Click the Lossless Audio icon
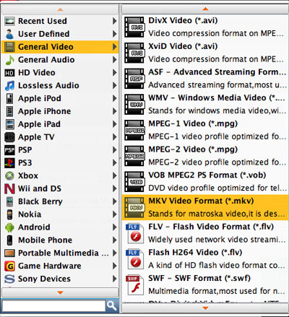The height and width of the screenshot is (317, 289). click(9, 85)
